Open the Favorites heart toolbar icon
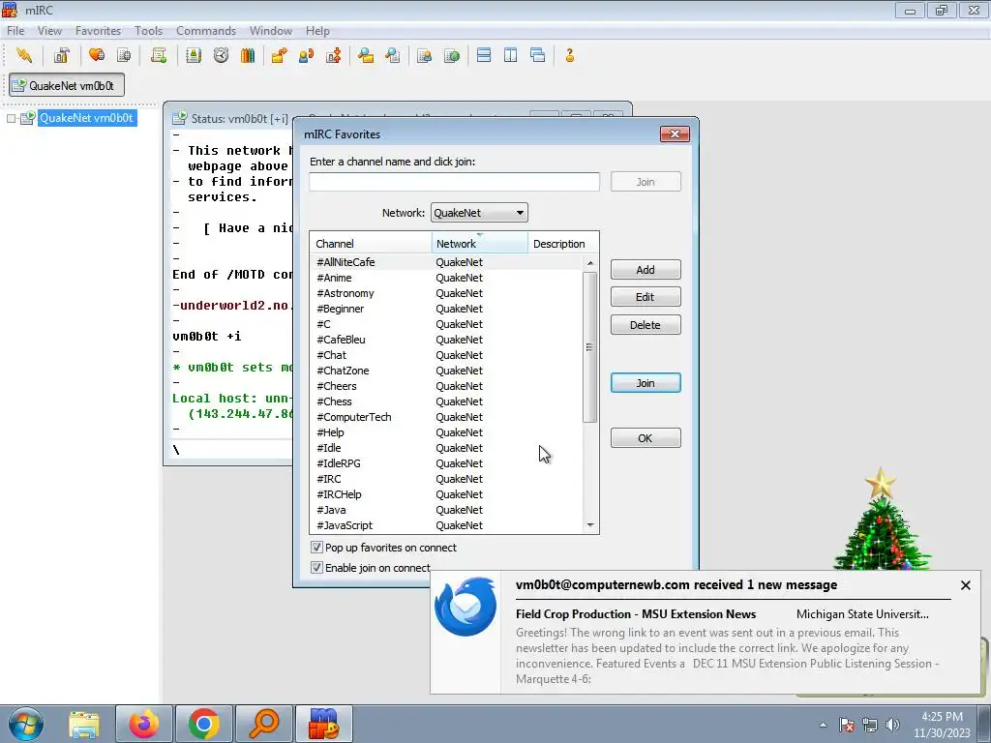 point(97,55)
